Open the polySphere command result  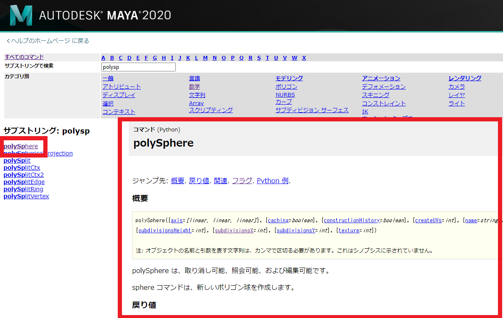[21, 146]
